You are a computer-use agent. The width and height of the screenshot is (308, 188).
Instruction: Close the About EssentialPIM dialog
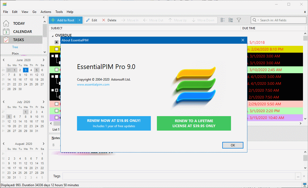tap(243, 40)
